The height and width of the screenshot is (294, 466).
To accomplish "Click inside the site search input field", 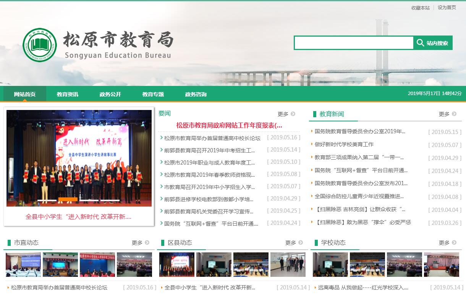I will 353,43.
